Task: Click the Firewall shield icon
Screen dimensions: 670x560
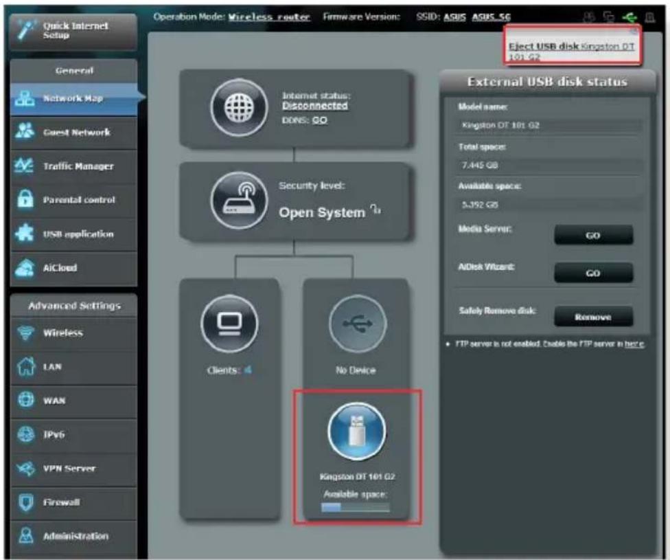Action: [x=26, y=502]
